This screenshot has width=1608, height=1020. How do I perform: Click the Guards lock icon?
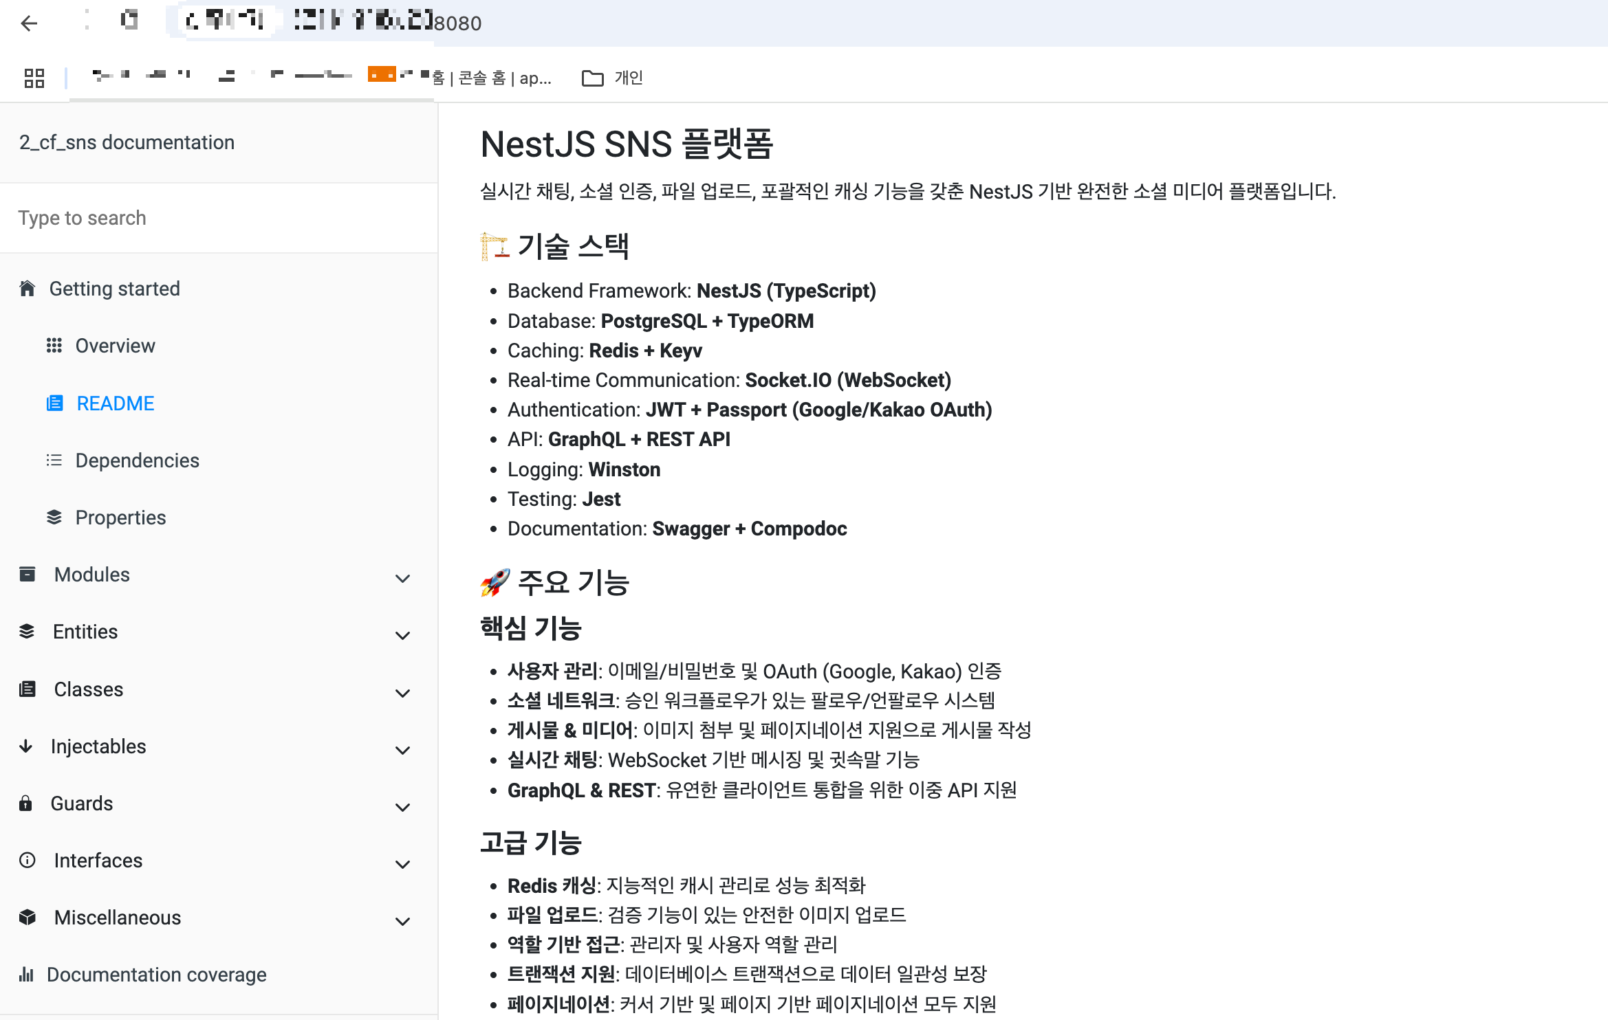click(26, 803)
